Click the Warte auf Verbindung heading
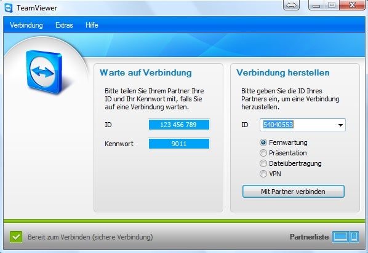Screen dimensions: 368x253 click(146, 72)
